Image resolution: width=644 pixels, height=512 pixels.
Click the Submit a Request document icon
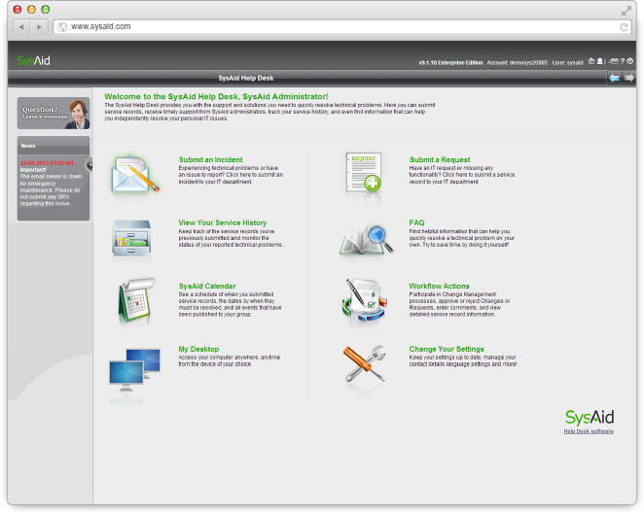click(365, 175)
